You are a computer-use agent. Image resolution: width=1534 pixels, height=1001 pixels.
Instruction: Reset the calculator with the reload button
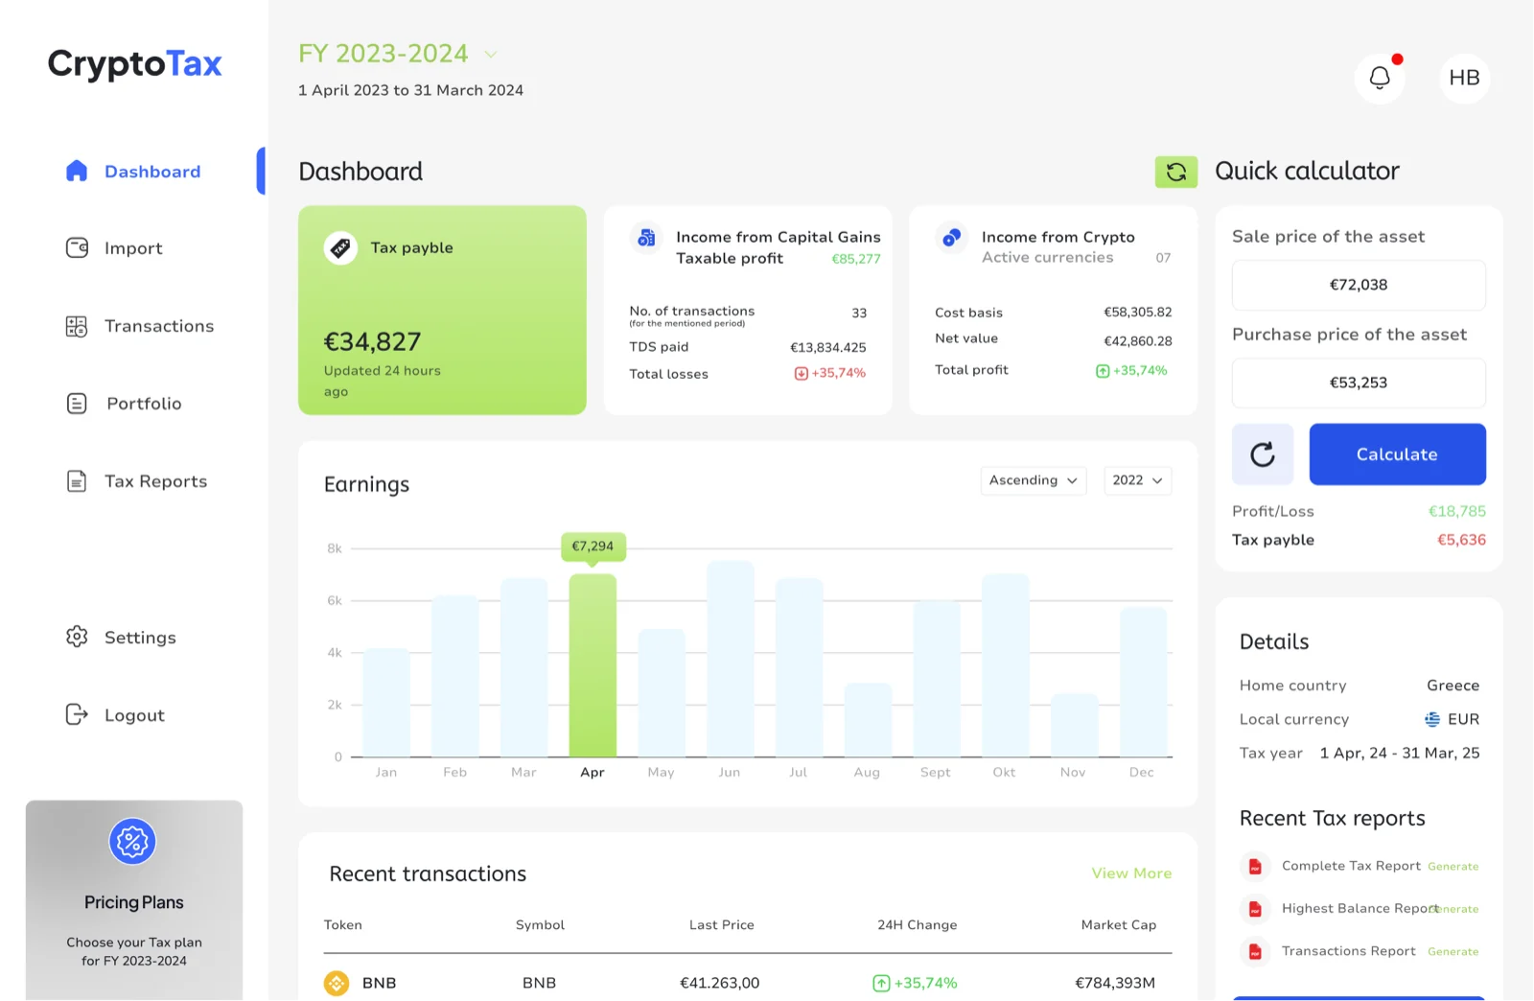[x=1263, y=454]
